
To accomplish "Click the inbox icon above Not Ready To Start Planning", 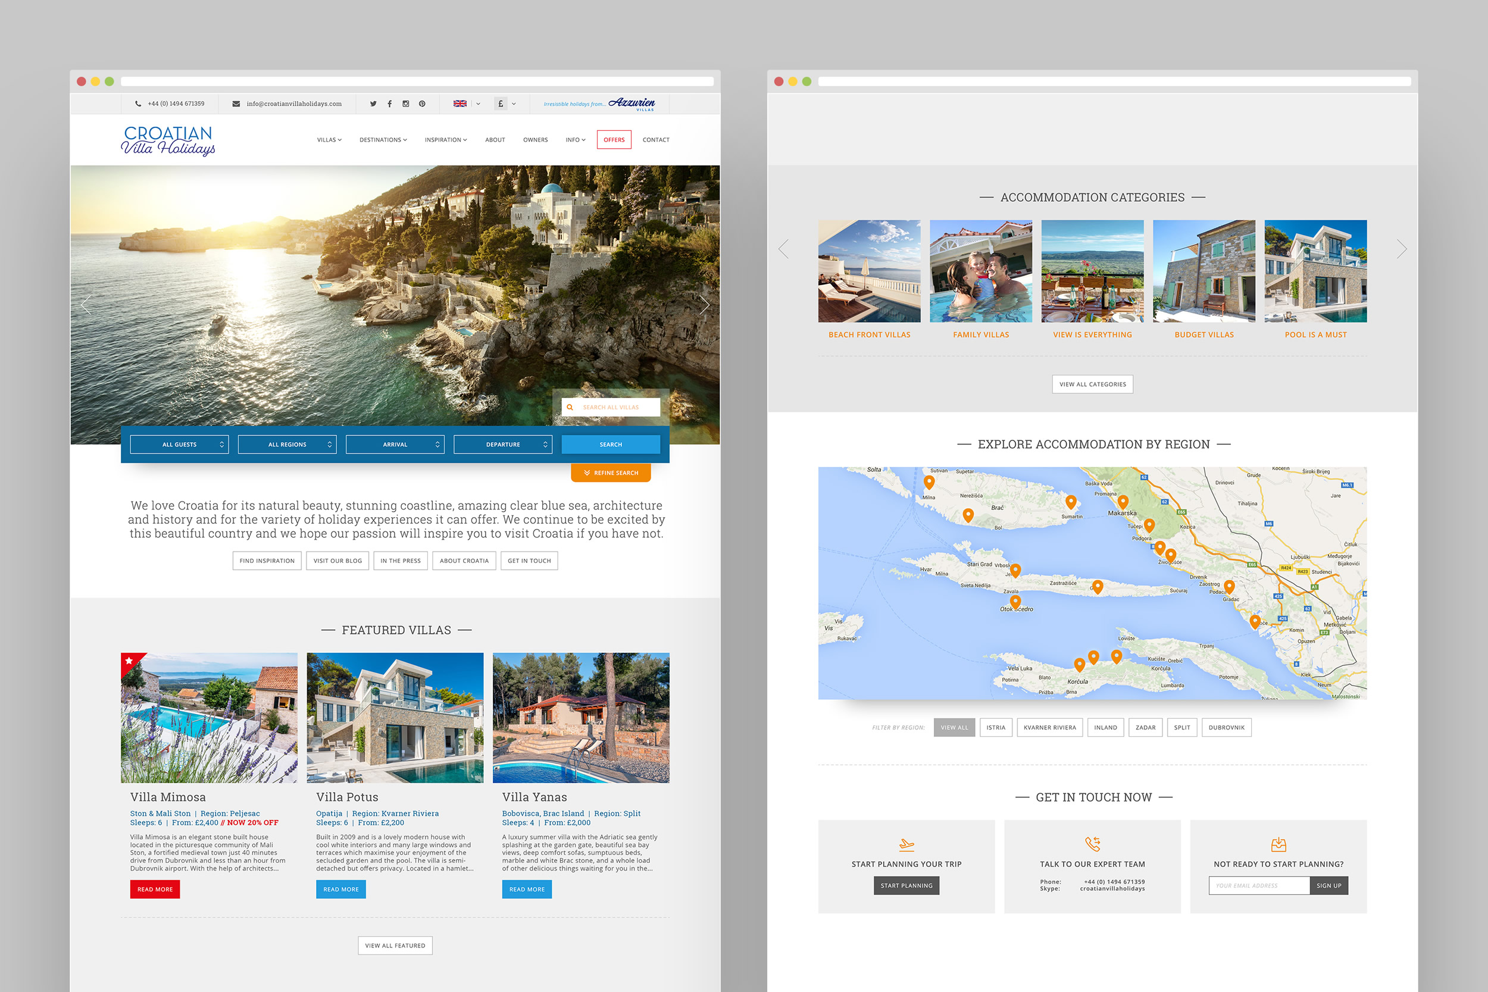I will pos(1278,844).
